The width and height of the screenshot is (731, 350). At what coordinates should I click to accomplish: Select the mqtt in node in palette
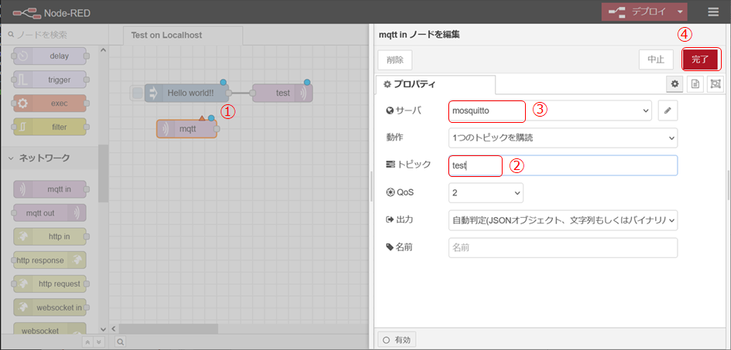coord(50,189)
